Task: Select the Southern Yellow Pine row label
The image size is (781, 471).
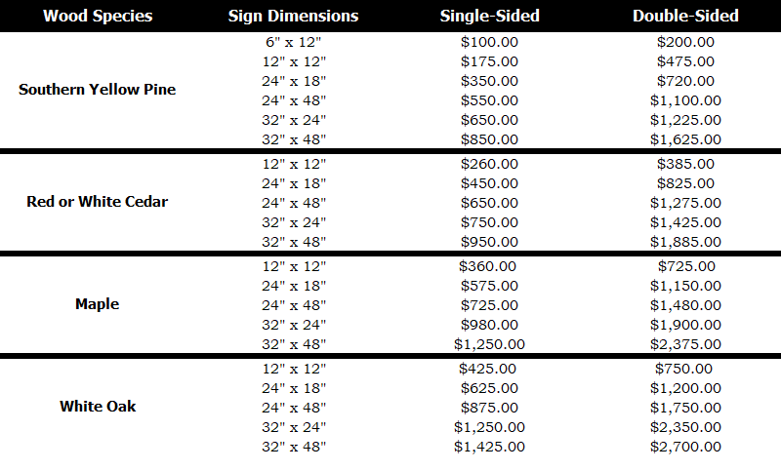Action: [98, 90]
